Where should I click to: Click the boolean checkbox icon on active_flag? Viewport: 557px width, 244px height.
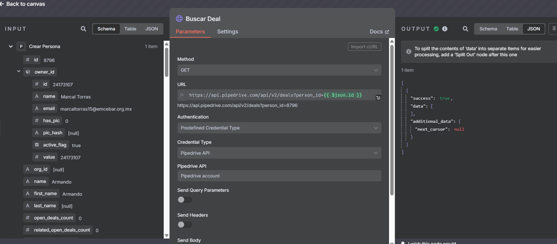pyautogui.click(x=37, y=145)
